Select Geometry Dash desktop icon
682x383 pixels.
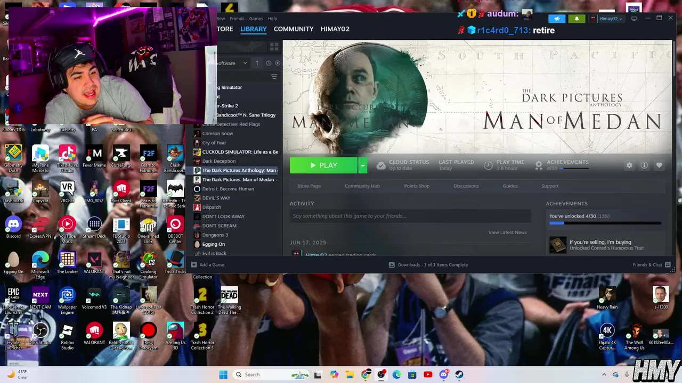(13, 159)
